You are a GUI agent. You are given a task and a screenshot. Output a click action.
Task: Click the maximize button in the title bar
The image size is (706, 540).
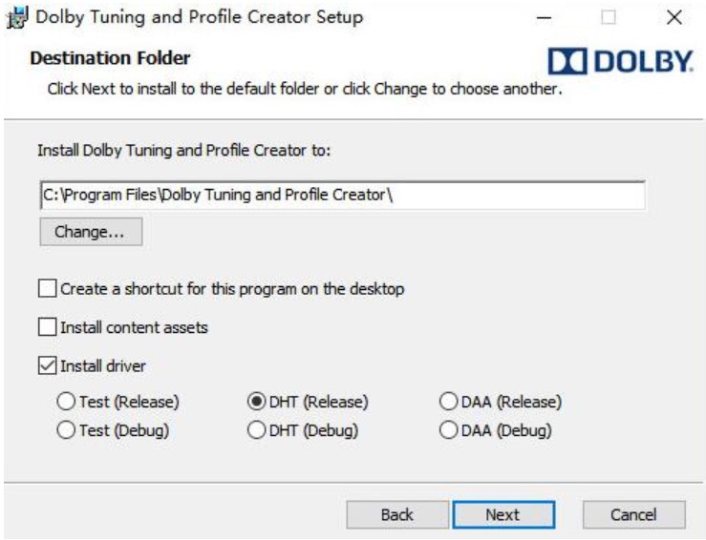point(610,18)
